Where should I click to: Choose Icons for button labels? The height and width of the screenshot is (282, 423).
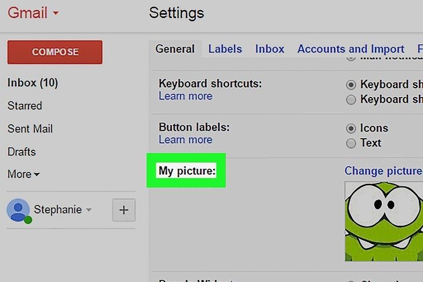[x=351, y=128]
